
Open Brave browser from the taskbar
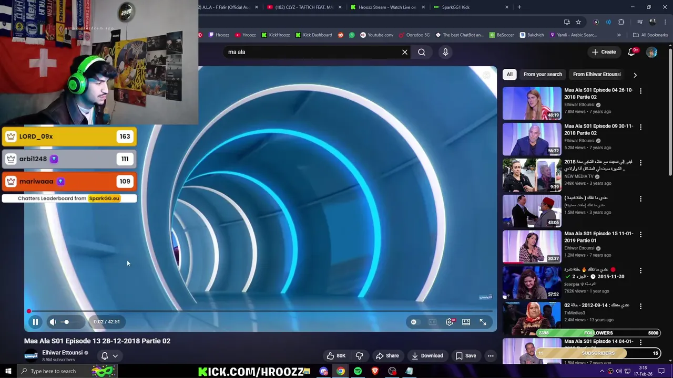[375, 371]
